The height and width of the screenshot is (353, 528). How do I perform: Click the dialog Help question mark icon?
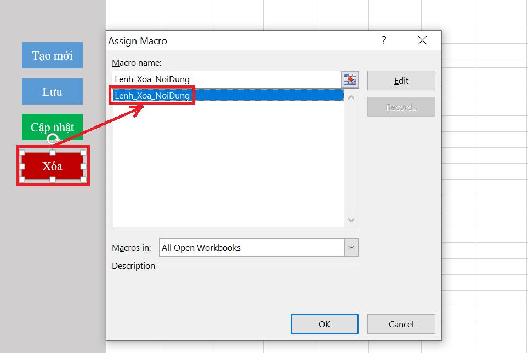pos(383,40)
